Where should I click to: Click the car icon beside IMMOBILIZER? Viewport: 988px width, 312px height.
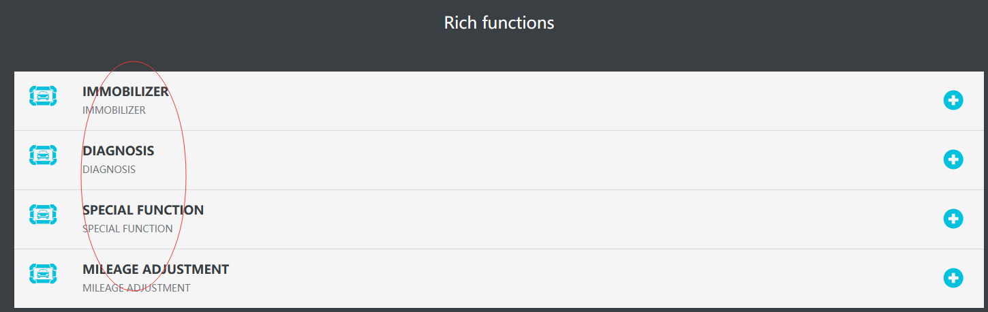point(43,95)
